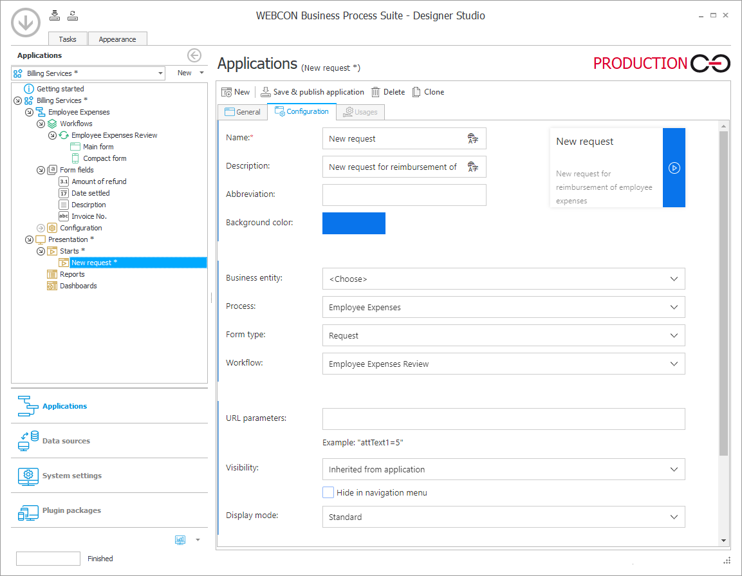This screenshot has height=576, width=742.
Task: Click the URL parameters input field
Action: [x=503, y=419]
